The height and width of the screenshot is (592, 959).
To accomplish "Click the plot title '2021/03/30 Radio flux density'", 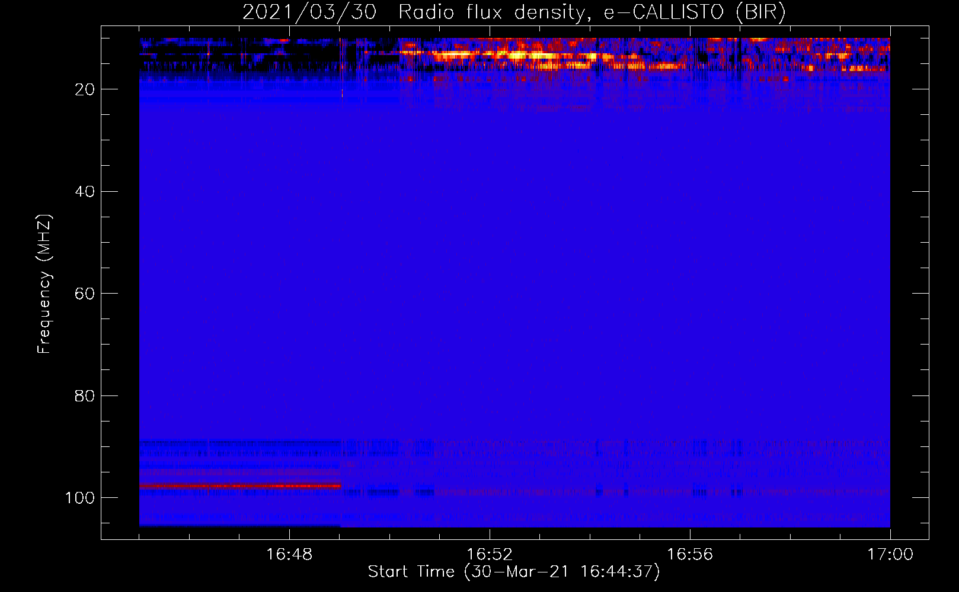I will tap(514, 12).
